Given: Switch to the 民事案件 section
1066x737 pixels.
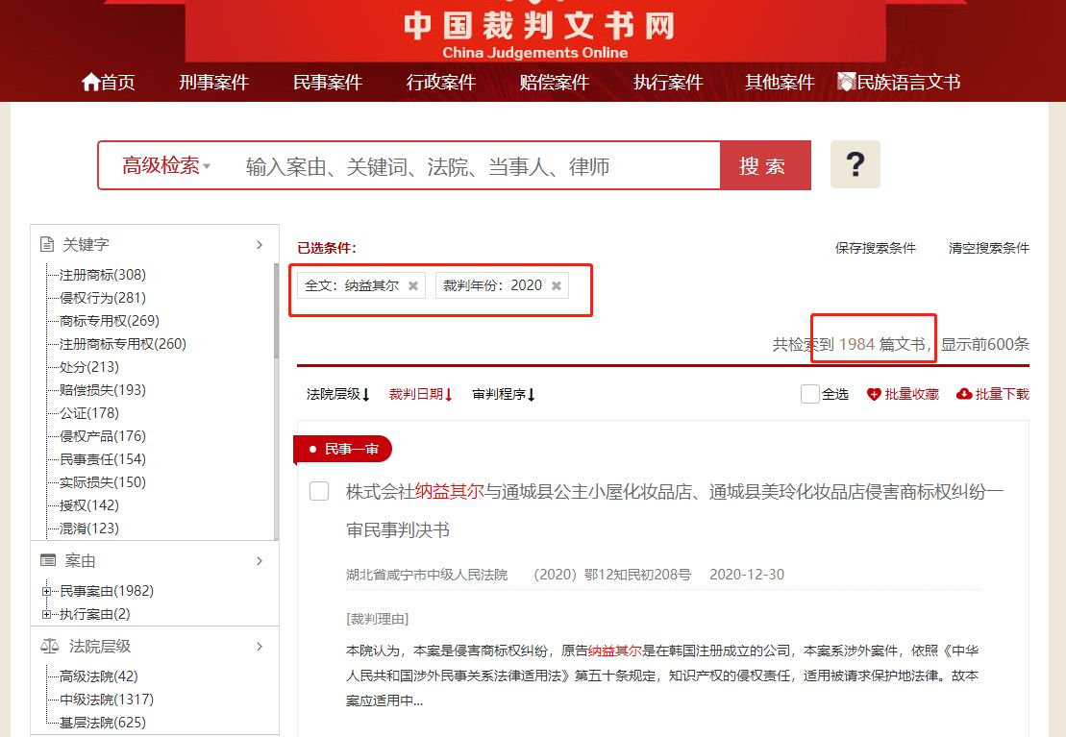Looking at the screenshot, I should tap(328, 83).
